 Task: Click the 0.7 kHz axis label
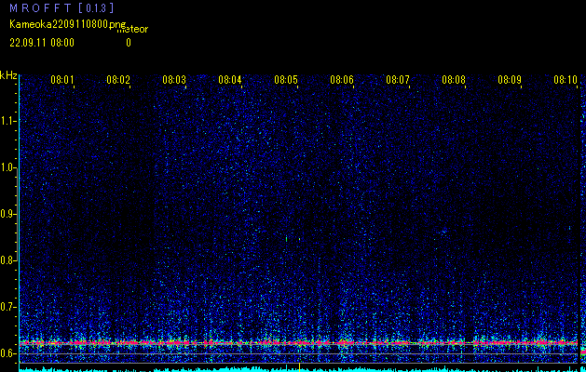click(8, 307)
